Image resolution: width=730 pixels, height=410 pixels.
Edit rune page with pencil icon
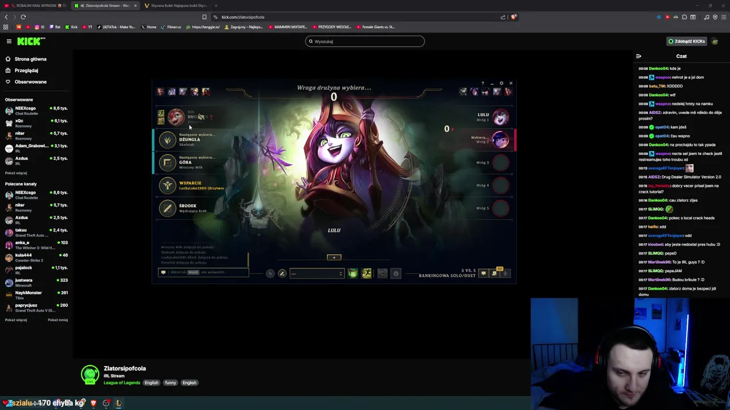click(282, 274)
